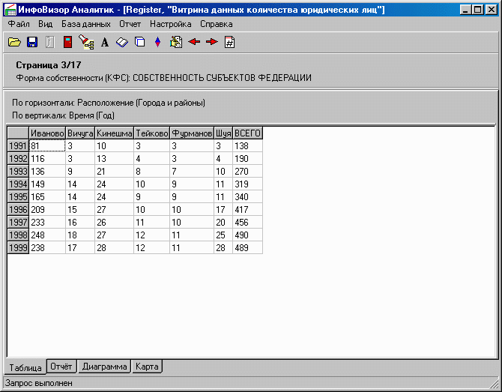Click the open folder toolbar icon
This screenshot has width=502, height=392.
point(14,42)
